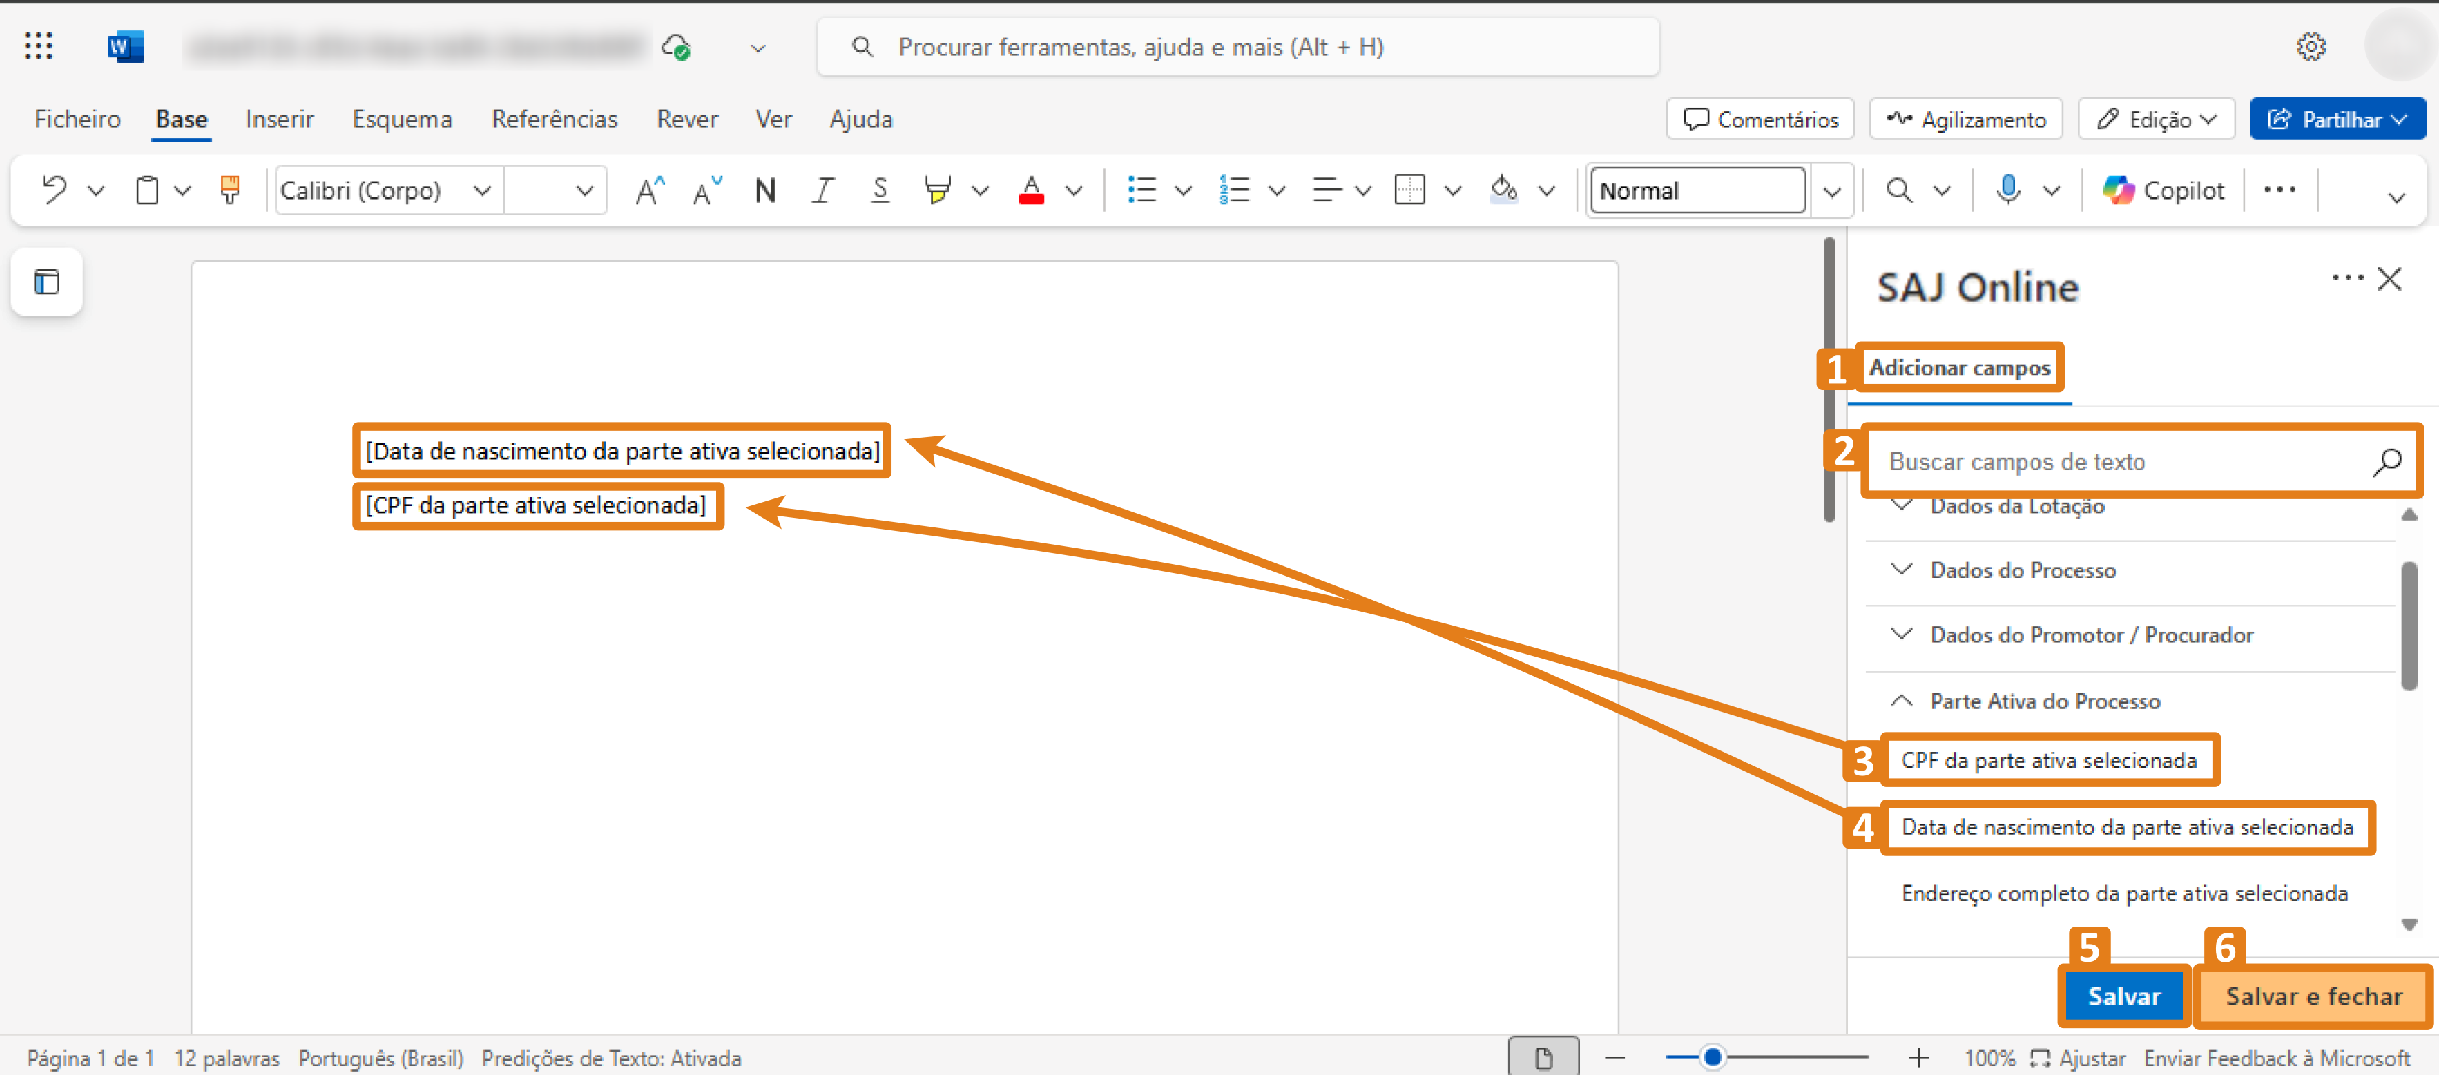
Task: Open the document navigation pane icon
Action: point(46,281)
